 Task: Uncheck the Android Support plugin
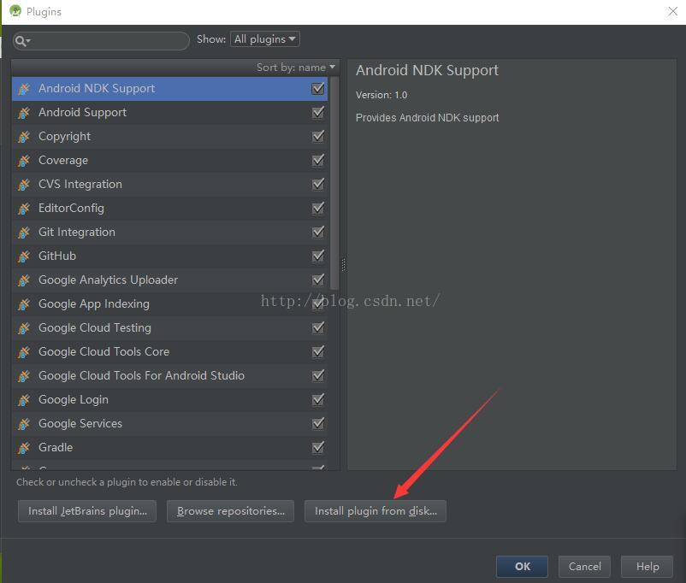coord(318,112)
